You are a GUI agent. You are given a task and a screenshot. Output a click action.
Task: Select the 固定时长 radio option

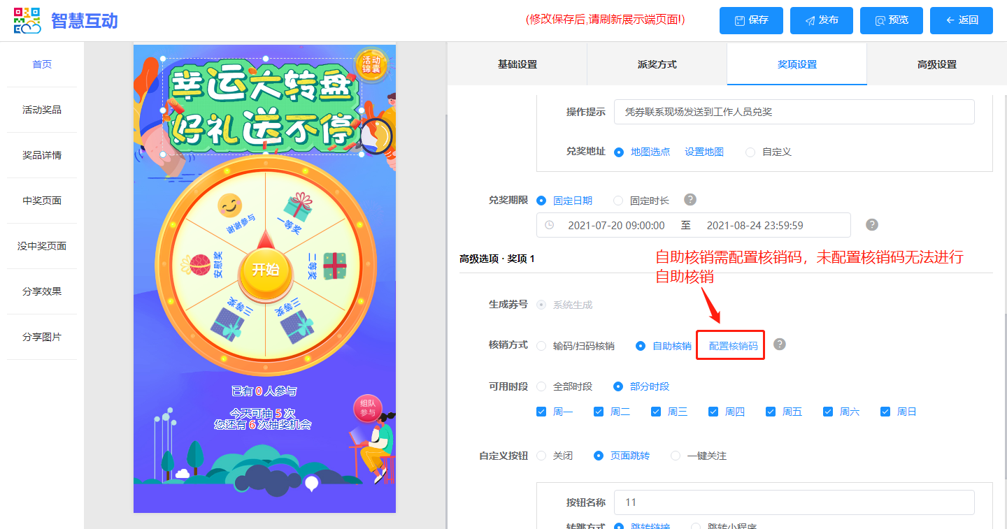618,201
